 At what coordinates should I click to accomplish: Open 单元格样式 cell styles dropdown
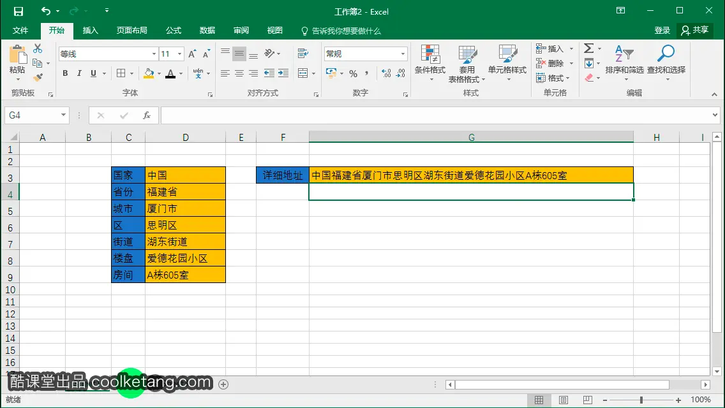point(507,63)
